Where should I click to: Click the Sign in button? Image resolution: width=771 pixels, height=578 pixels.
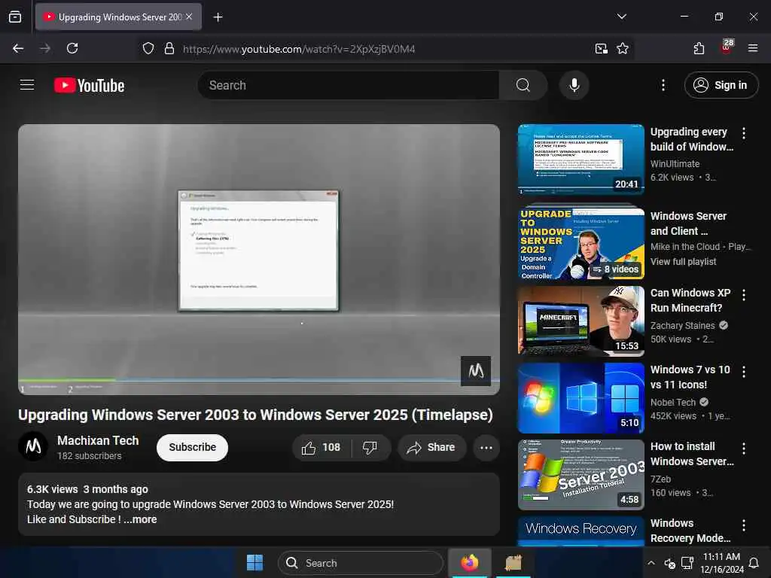click(x=721, y=85)
